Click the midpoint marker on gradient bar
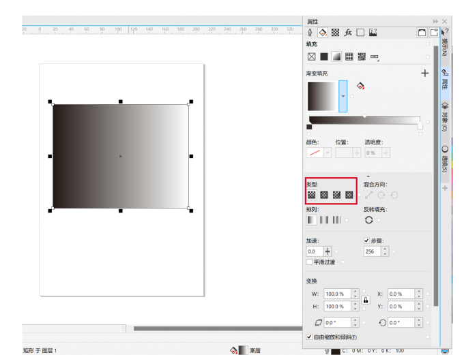Image resolution: width=464 pixels, height=355 pixels. click(x=364, y=116)
